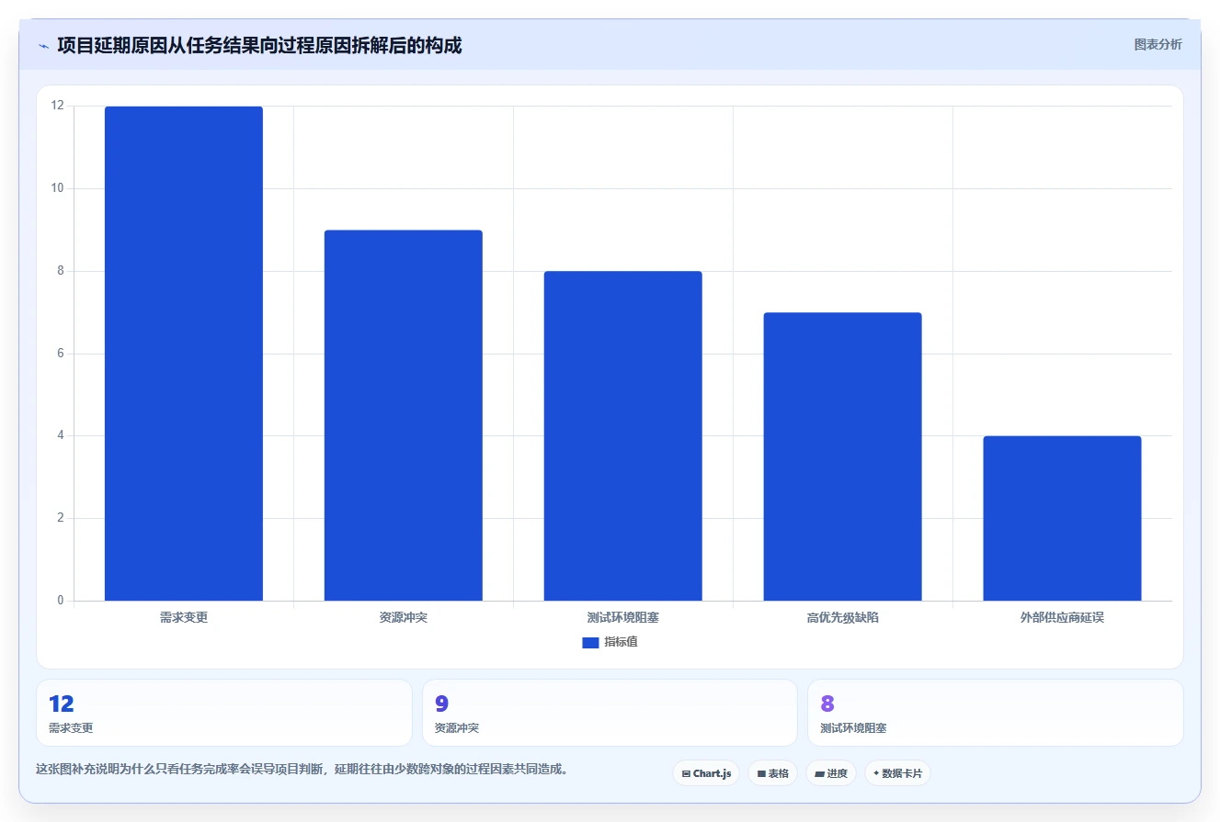Click the 高优先级缺陷 bar in chart
This screenshot has height=822, width=1220.
point(843,456)
